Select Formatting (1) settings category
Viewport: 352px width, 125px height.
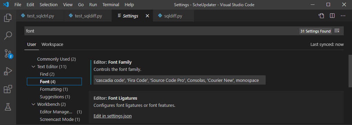[x=54, y=89]
